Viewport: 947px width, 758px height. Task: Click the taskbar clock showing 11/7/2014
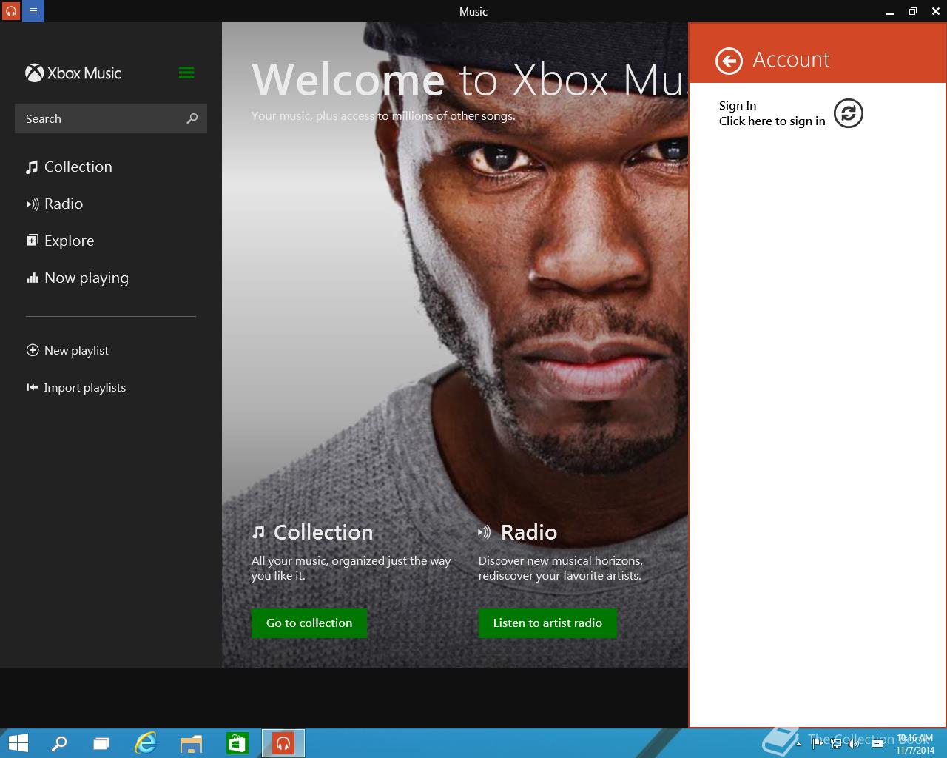pos(915,744)
